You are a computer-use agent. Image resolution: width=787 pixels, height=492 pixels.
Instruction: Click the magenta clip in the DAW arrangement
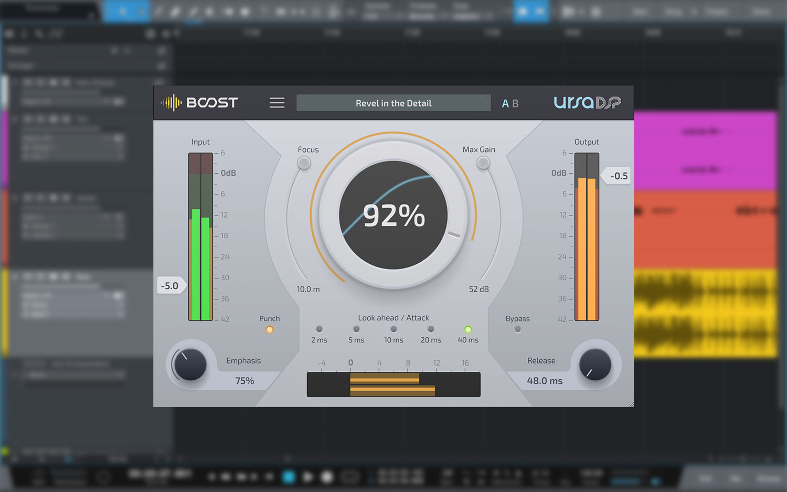(705, 150)
